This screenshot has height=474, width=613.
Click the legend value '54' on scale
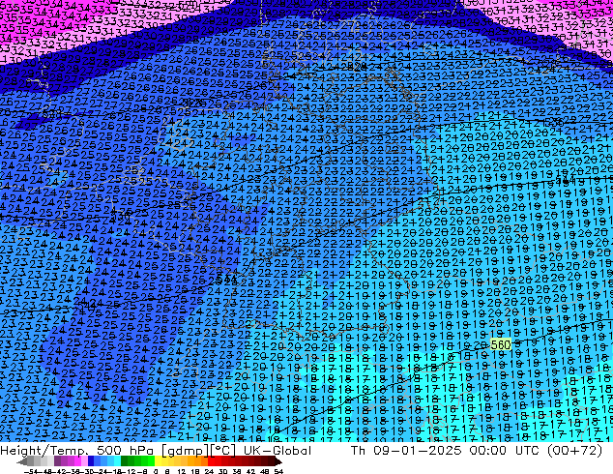[x=278, y=471]
